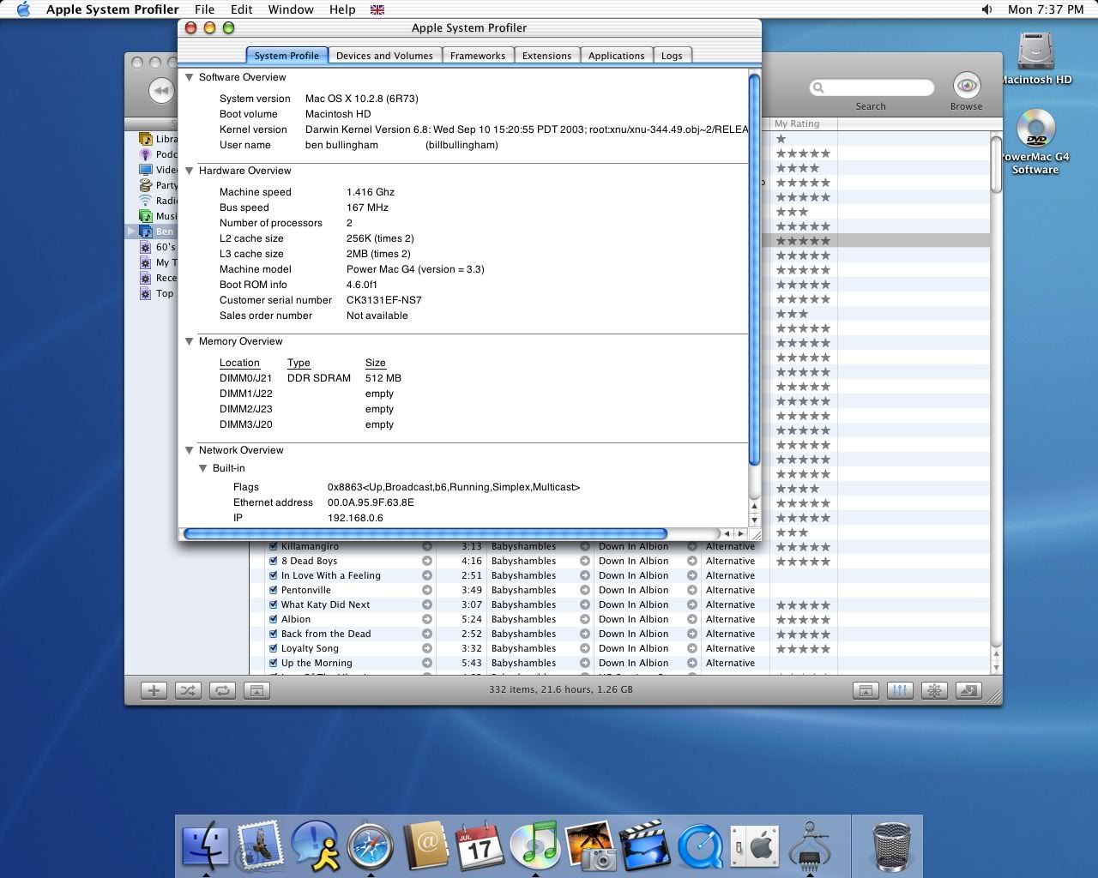Open the iTunes equalizer button
1098x878 pixels.
(899, 690)
